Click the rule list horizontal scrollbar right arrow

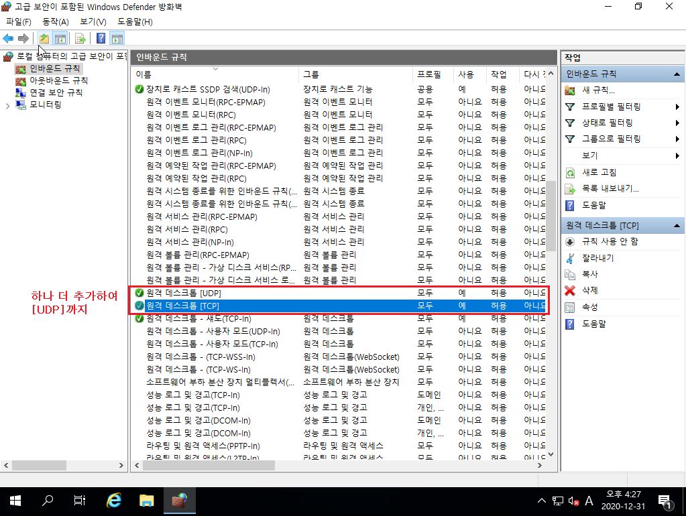540,465
